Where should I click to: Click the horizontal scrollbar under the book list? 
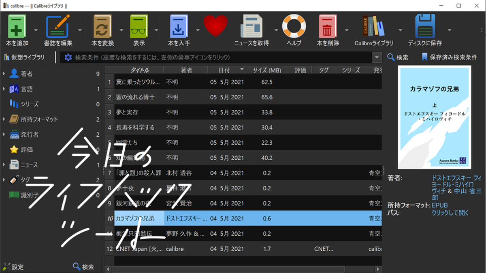click(x=228, y=269)
